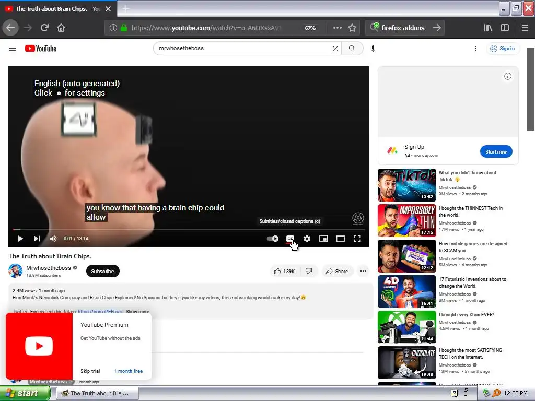Screen dimensions: 535x401
Task: Toggle the autoplay switch
Action: point(273,239)
